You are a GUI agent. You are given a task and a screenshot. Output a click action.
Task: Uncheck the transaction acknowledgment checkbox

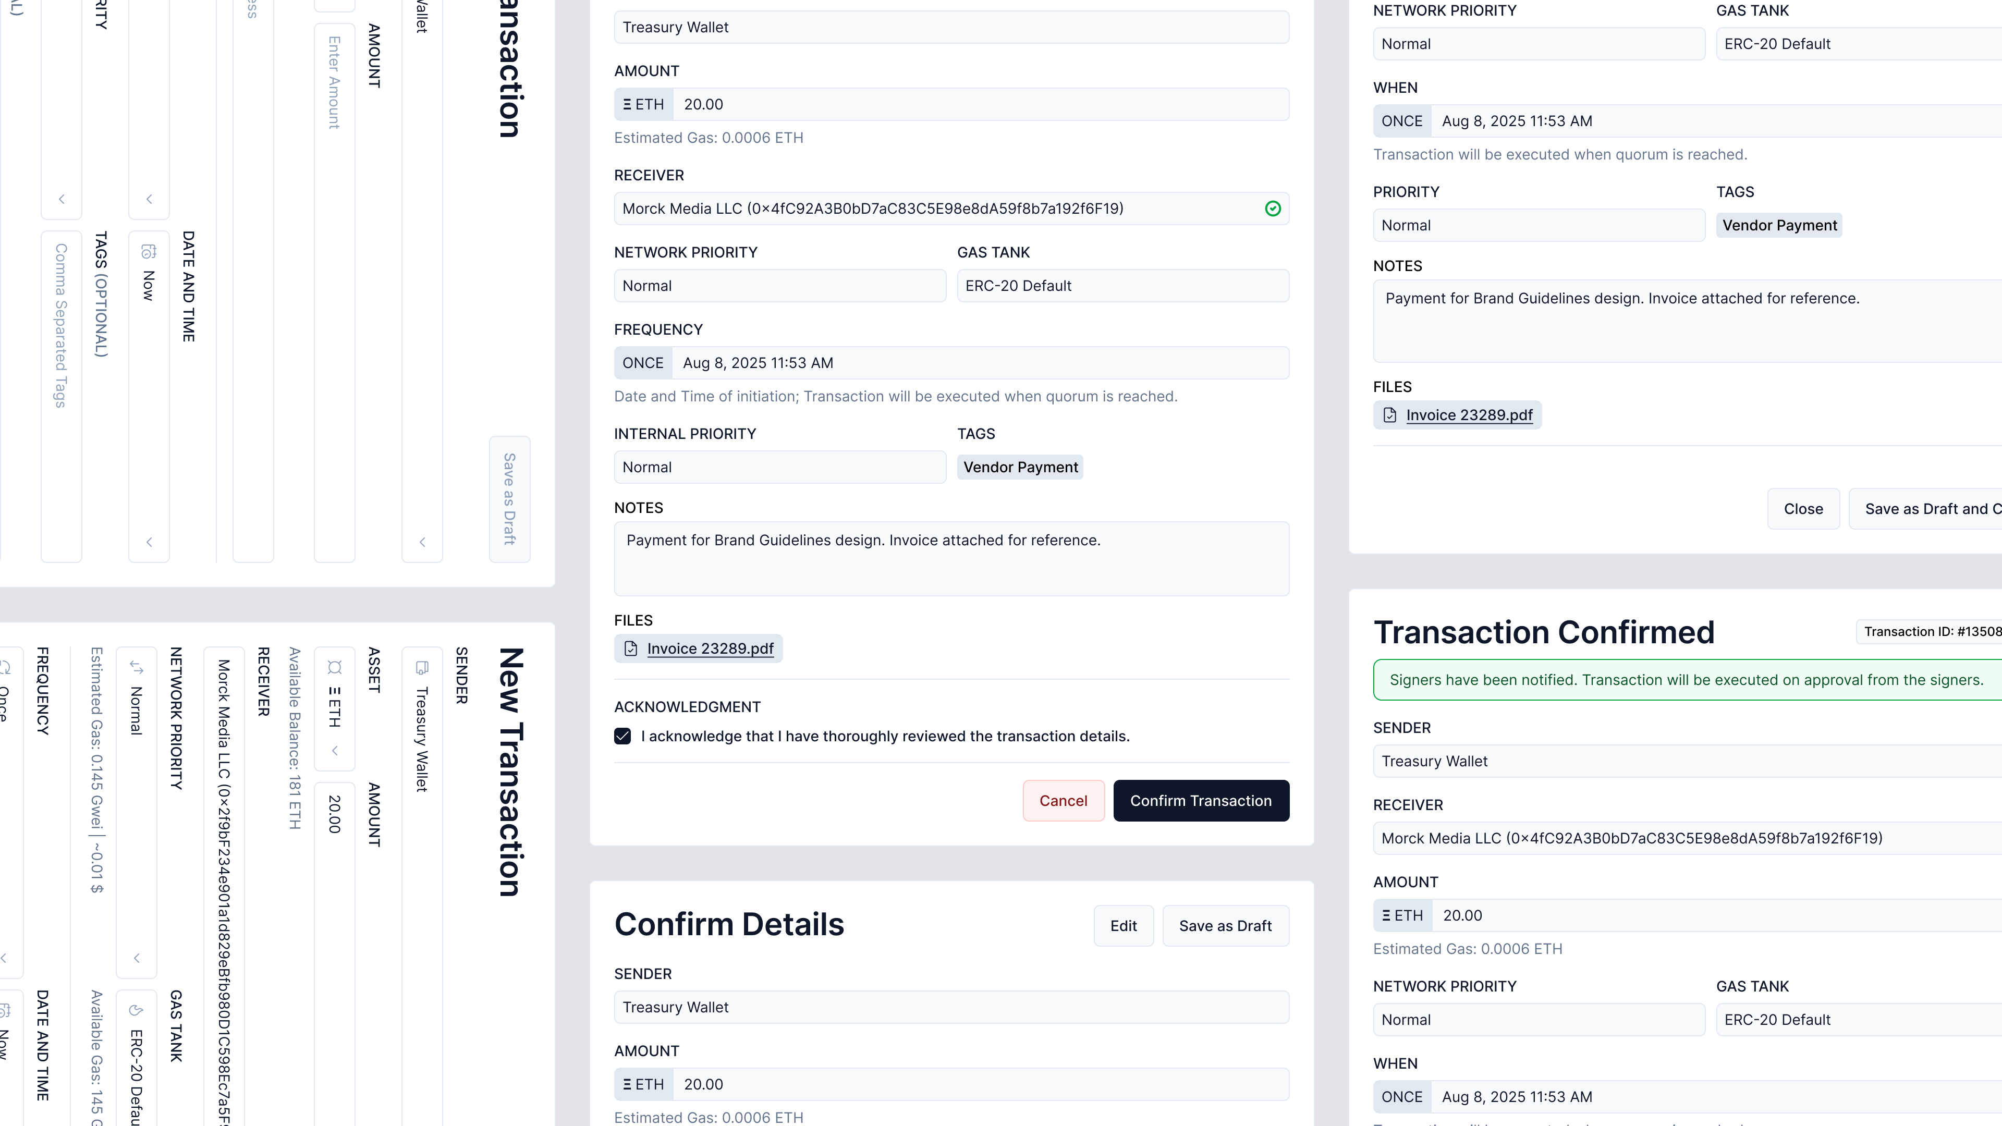[x=622, y=736]
